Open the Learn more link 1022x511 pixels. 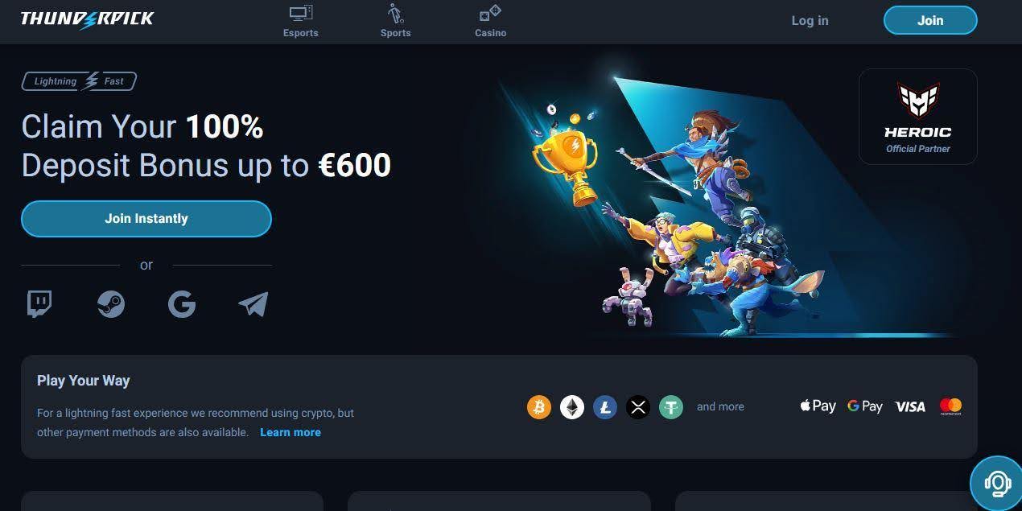pos(291,432)
